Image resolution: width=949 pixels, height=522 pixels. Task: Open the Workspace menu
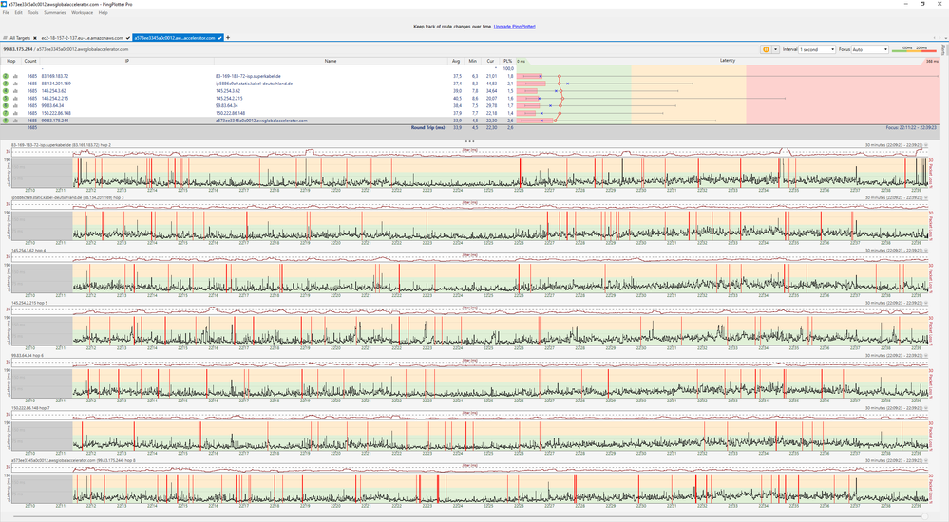pos(83,12)
